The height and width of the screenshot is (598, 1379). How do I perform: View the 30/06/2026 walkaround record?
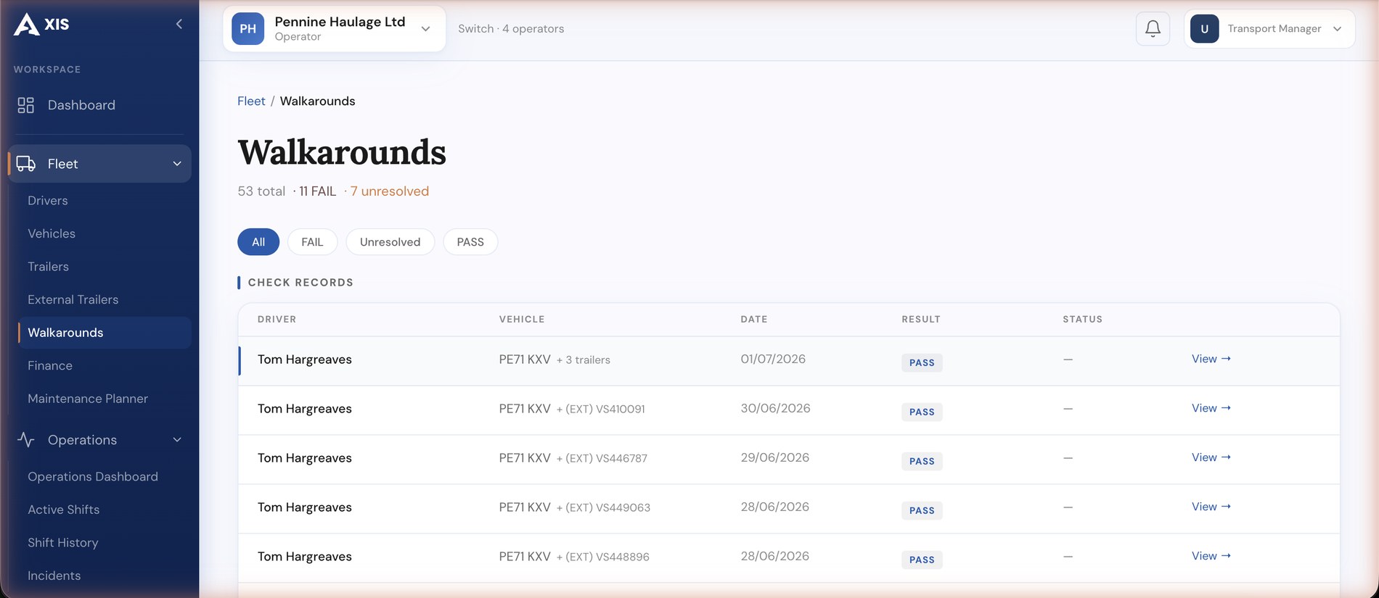[x=1211, y=408]
